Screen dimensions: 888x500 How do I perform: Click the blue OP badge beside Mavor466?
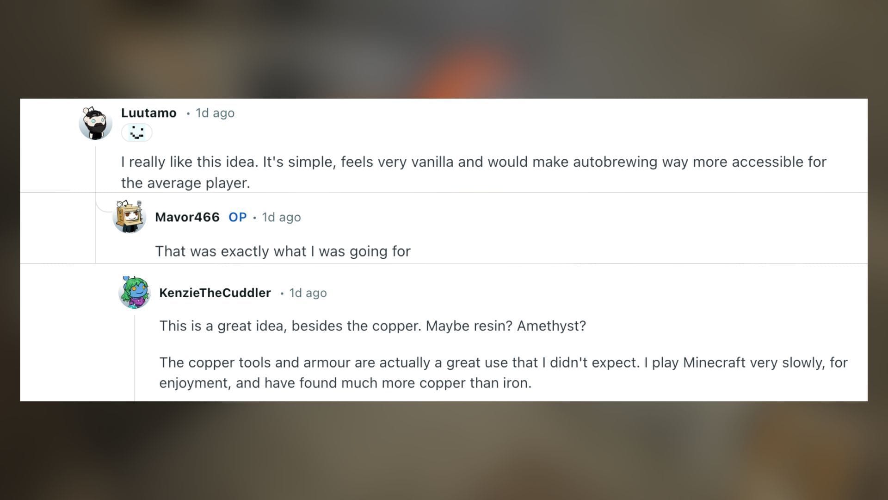238,217
